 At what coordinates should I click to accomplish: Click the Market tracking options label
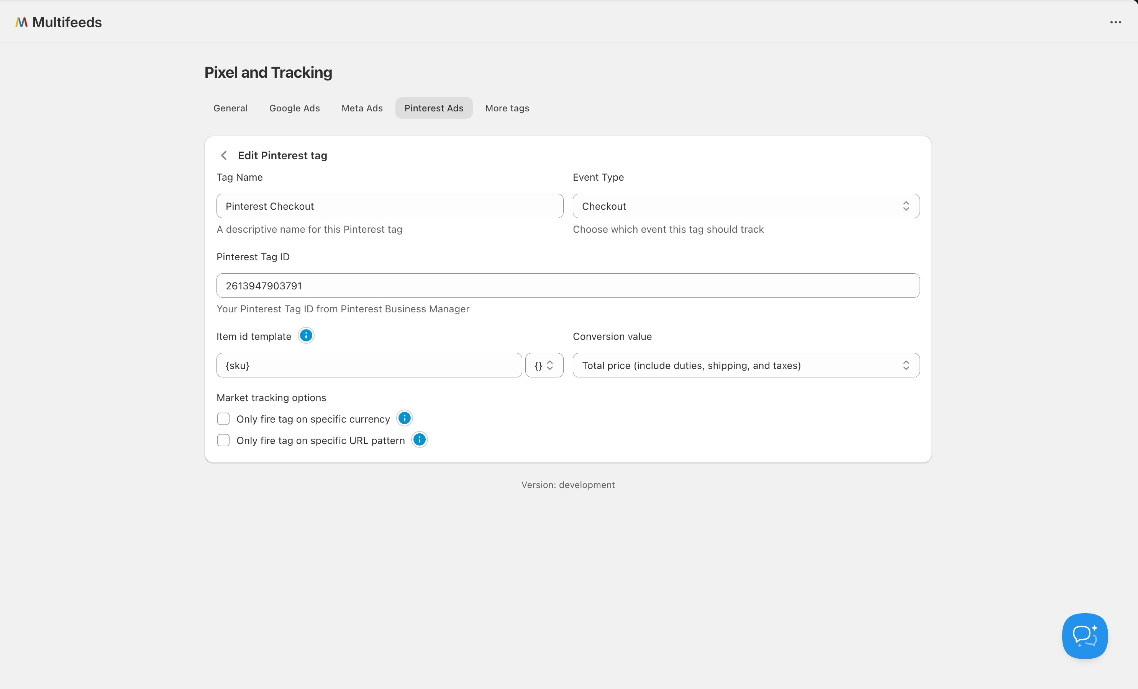point(271,397)
